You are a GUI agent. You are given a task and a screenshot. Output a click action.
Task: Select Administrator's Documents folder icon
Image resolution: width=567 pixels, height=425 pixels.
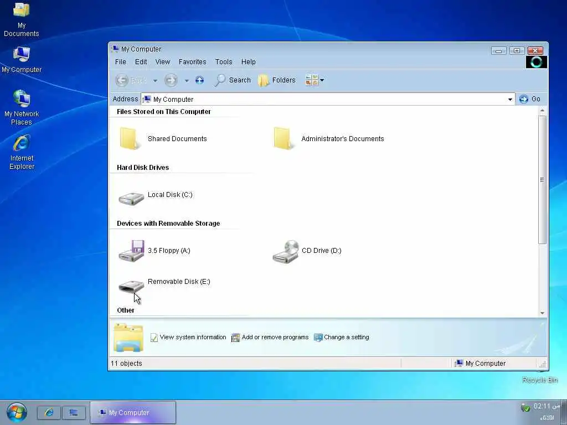[283, 138]
